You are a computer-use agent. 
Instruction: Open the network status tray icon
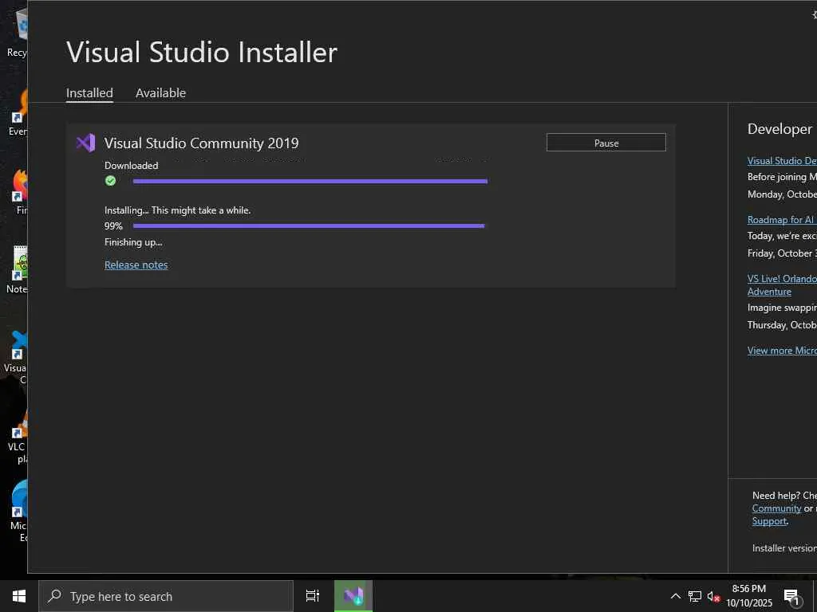(695, 596)
